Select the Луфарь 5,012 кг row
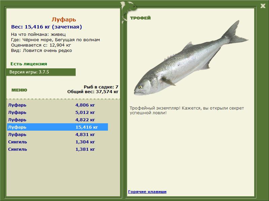Image resolution: width=269 pixels, height=201 pixels. pos(57,112)
